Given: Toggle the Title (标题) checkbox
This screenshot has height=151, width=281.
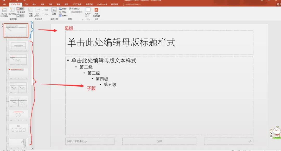Looking at the screenshot, I should click(45, 10).
